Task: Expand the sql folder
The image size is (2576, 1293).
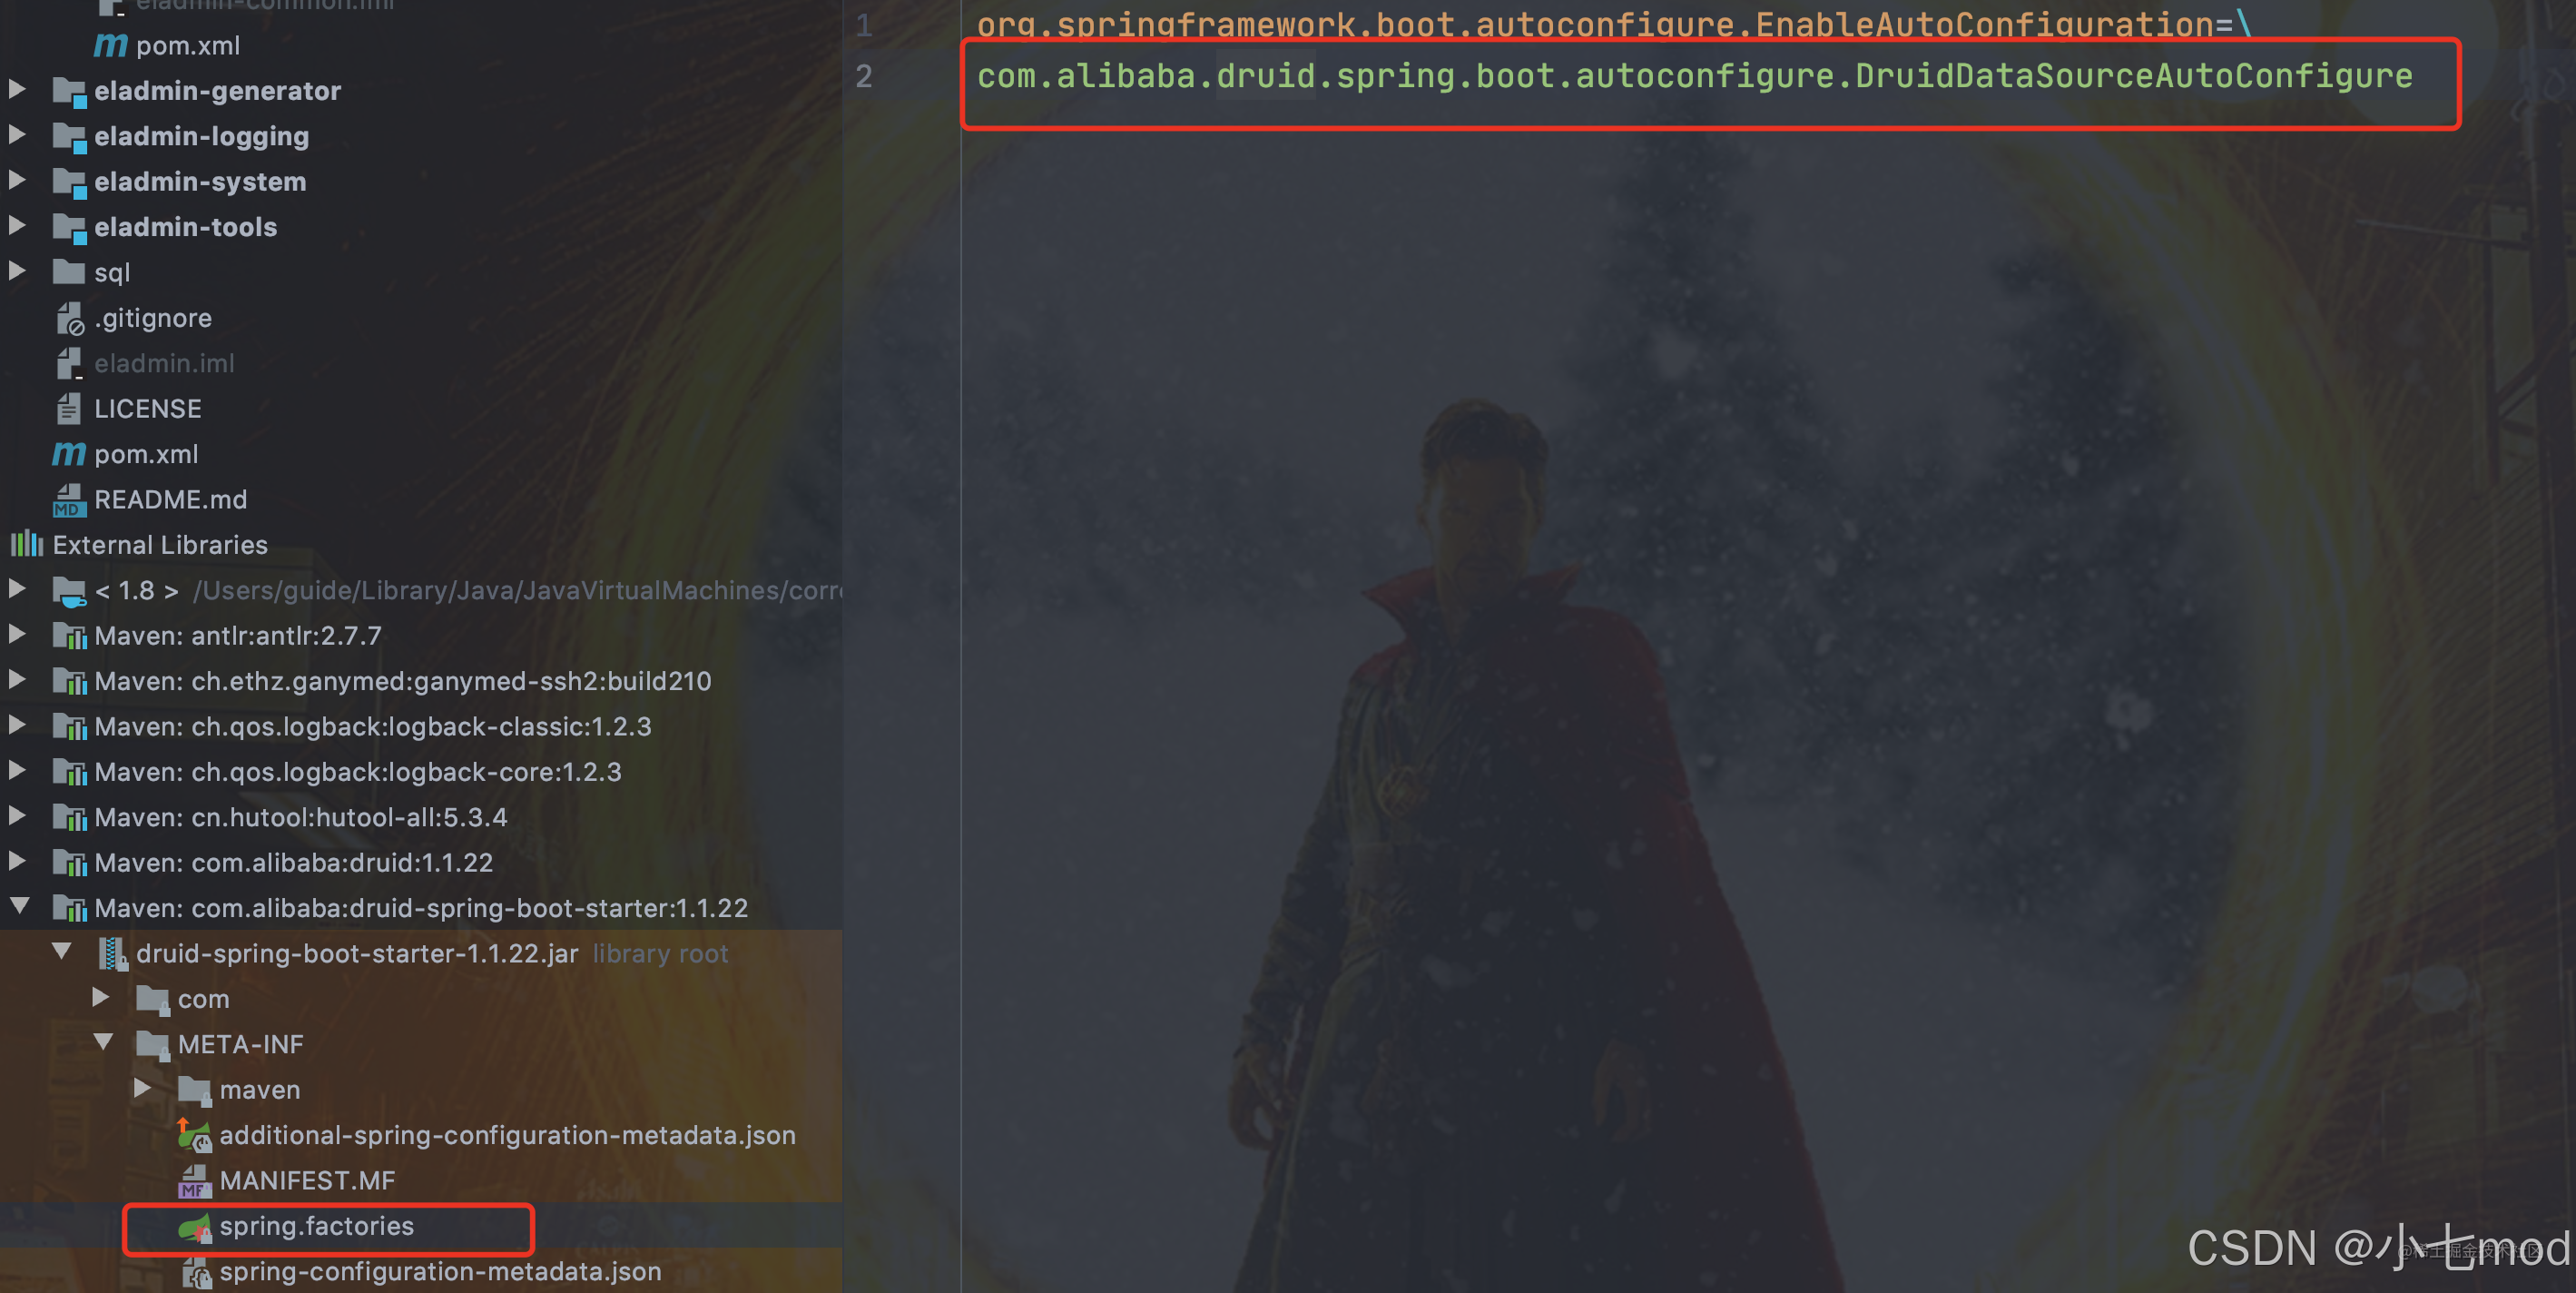Action: pos(17,271)
